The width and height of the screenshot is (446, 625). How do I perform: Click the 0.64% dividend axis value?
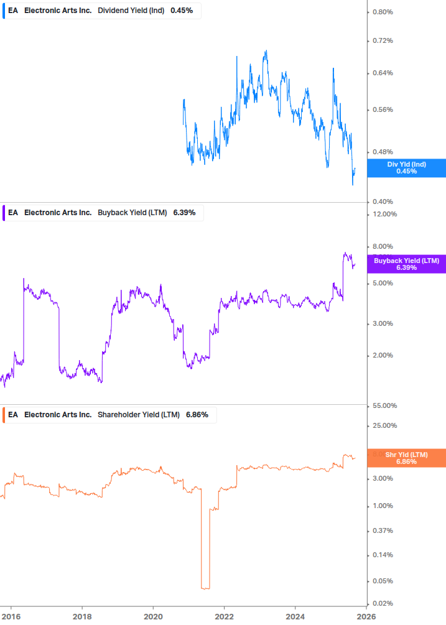(383, 73)
